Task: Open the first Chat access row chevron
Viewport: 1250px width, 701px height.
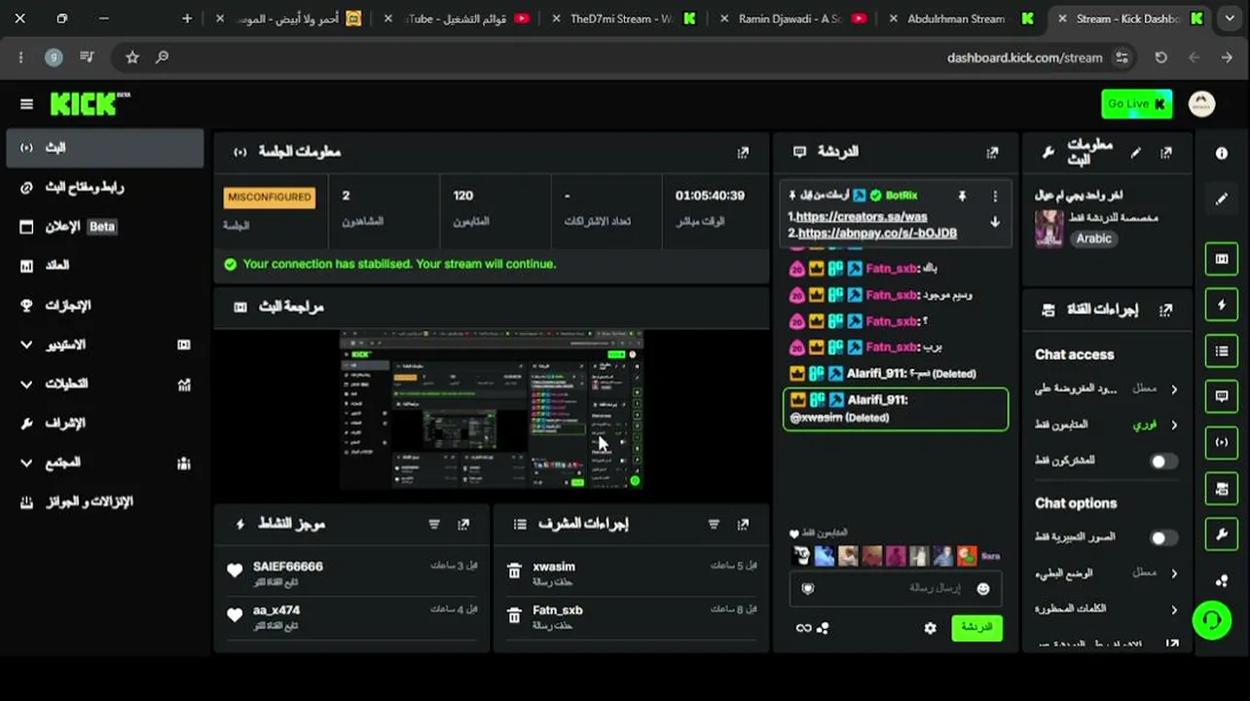Action: [1174, 389]
